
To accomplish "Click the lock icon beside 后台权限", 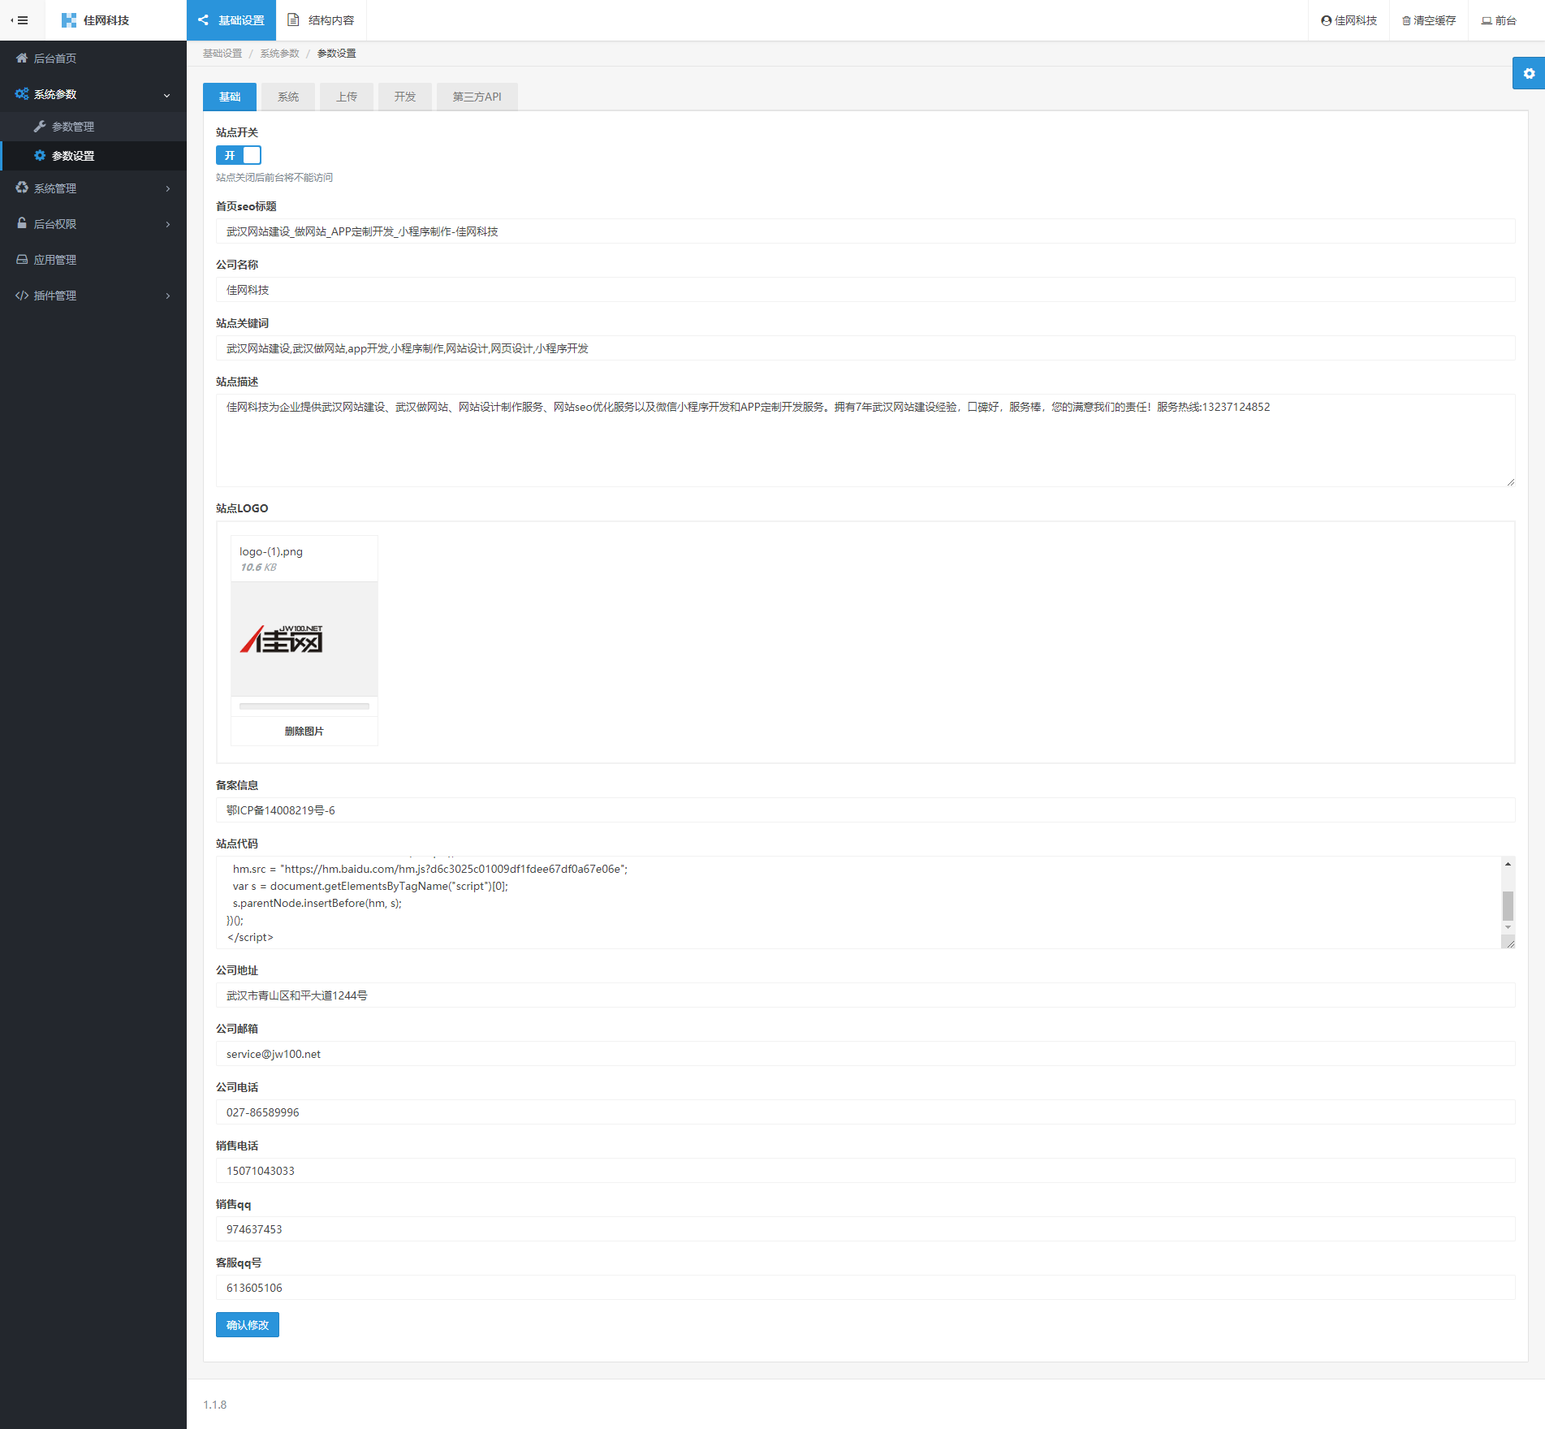I will tap(22, 223).
